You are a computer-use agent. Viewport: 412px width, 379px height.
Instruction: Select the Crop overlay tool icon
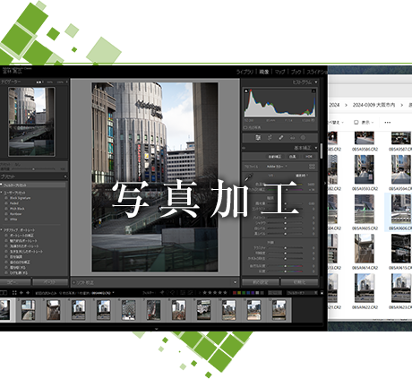[270, 138]
